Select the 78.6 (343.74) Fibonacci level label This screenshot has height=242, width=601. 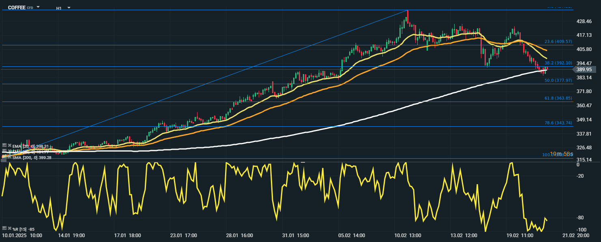pos(558,123)
